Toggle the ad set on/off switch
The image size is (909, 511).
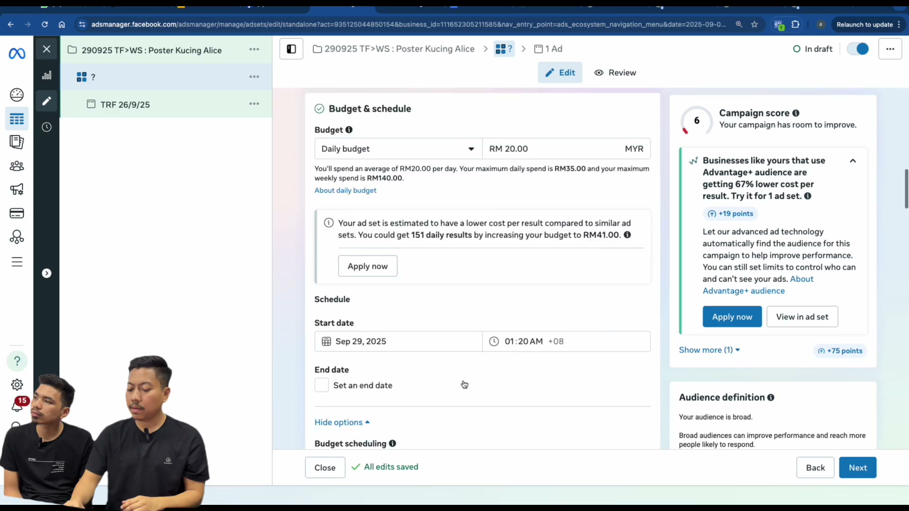(858, 49)
